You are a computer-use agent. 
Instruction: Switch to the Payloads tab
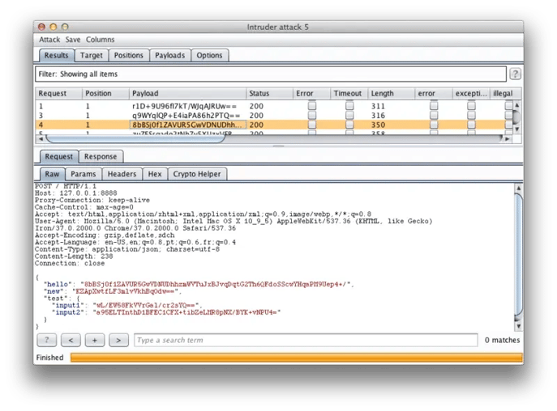click(x=170, y=56)
